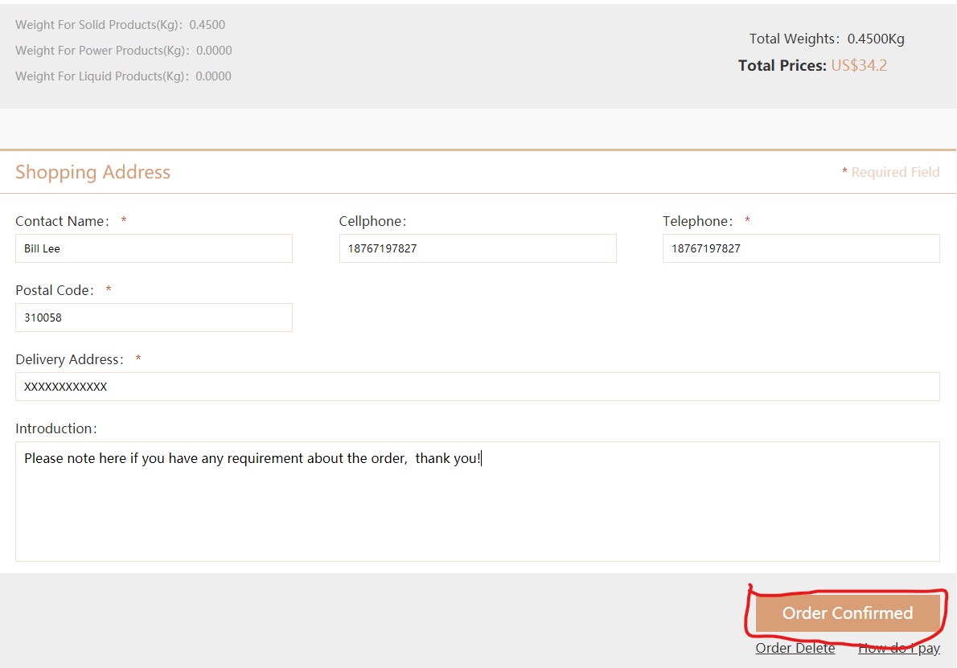957x668 pixels.
Task: Click the Telephone label
Action: (697, 221)
